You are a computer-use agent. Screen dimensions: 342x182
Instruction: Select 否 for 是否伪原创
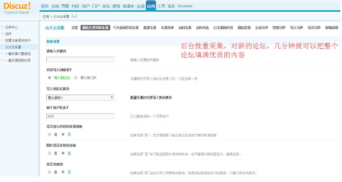63,172
